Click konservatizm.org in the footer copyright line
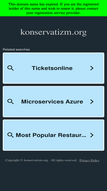The image size is (107, 191). 36,160
